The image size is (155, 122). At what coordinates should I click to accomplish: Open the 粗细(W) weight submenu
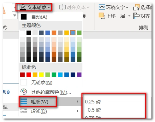[x=51, y=102]
